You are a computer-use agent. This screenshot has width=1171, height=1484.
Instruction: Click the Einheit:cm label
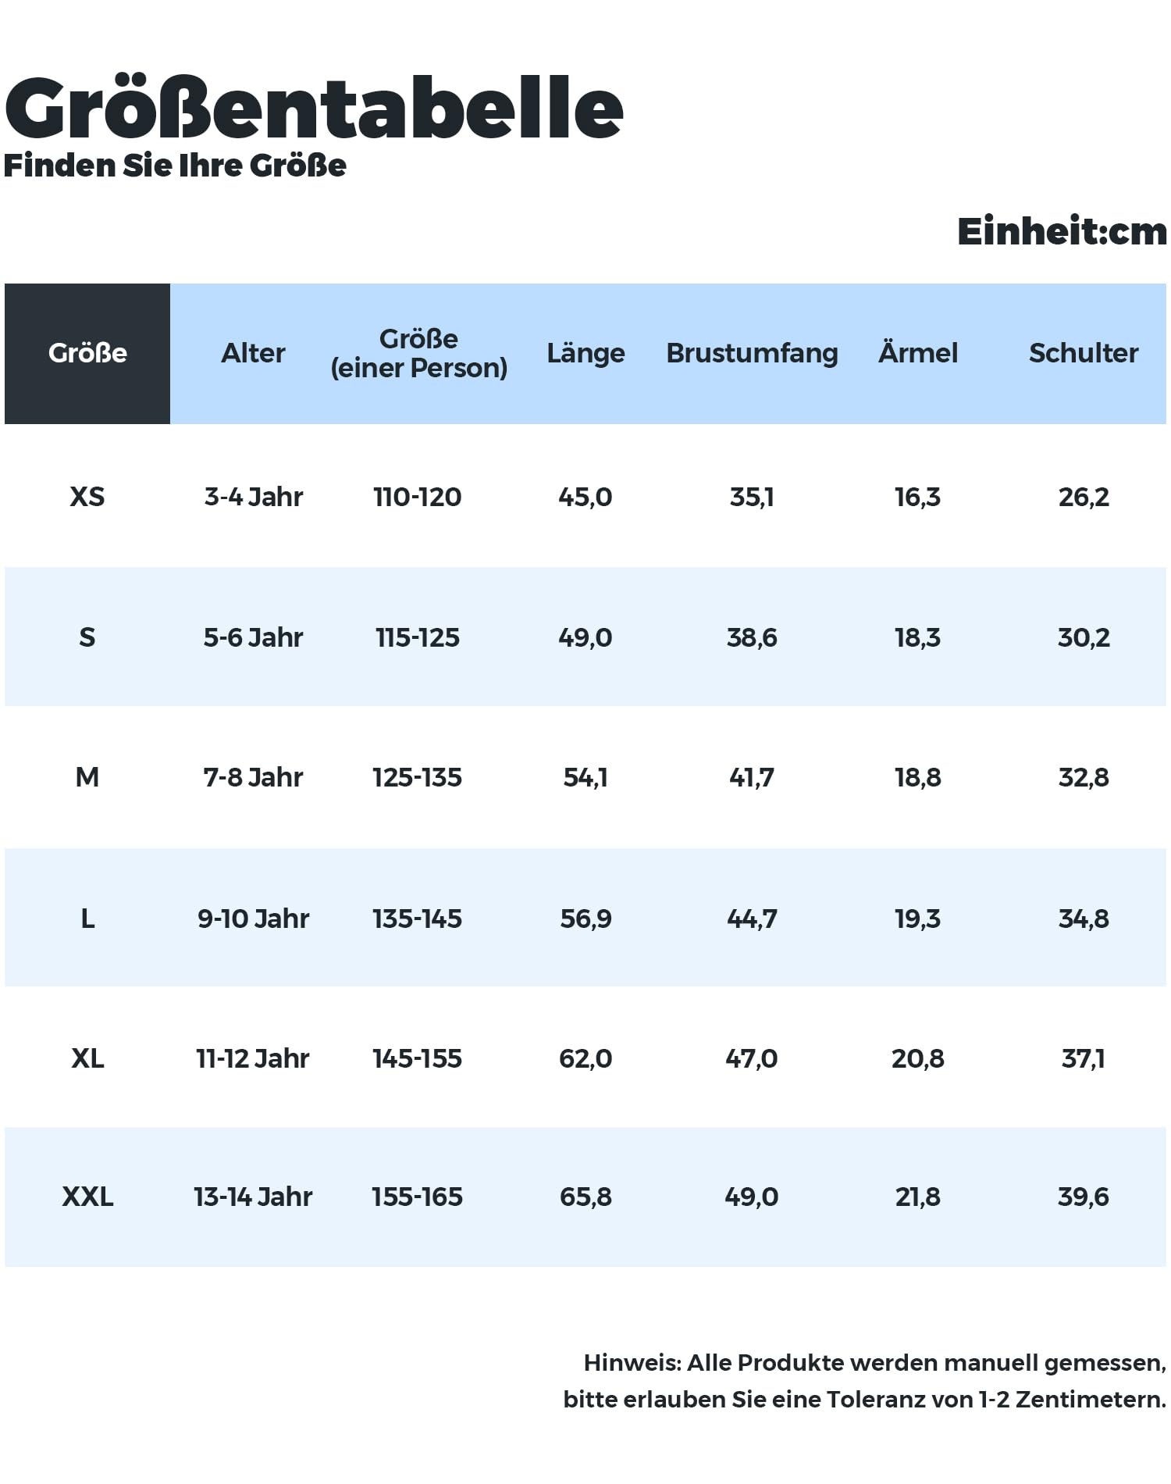click(x=1062, y=231)
